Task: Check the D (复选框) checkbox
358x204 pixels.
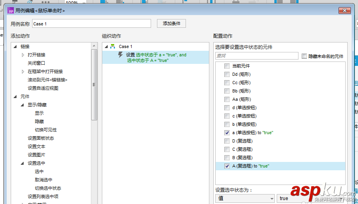Action: click(x=227, y=141)
